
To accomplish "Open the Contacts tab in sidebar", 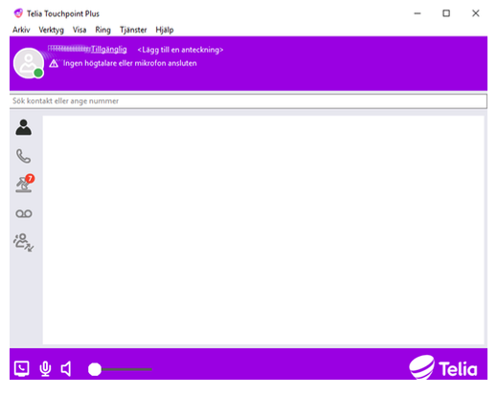I will tap(24, 127).
